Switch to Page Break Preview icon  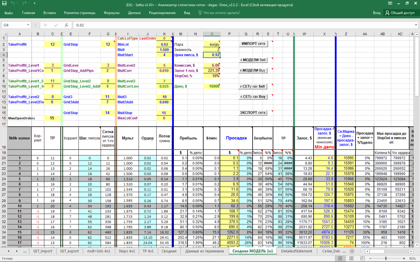[x=363, y=258]
